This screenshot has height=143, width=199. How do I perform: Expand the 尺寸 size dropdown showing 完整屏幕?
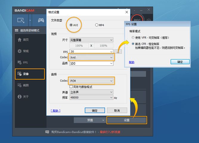point(91,40)
